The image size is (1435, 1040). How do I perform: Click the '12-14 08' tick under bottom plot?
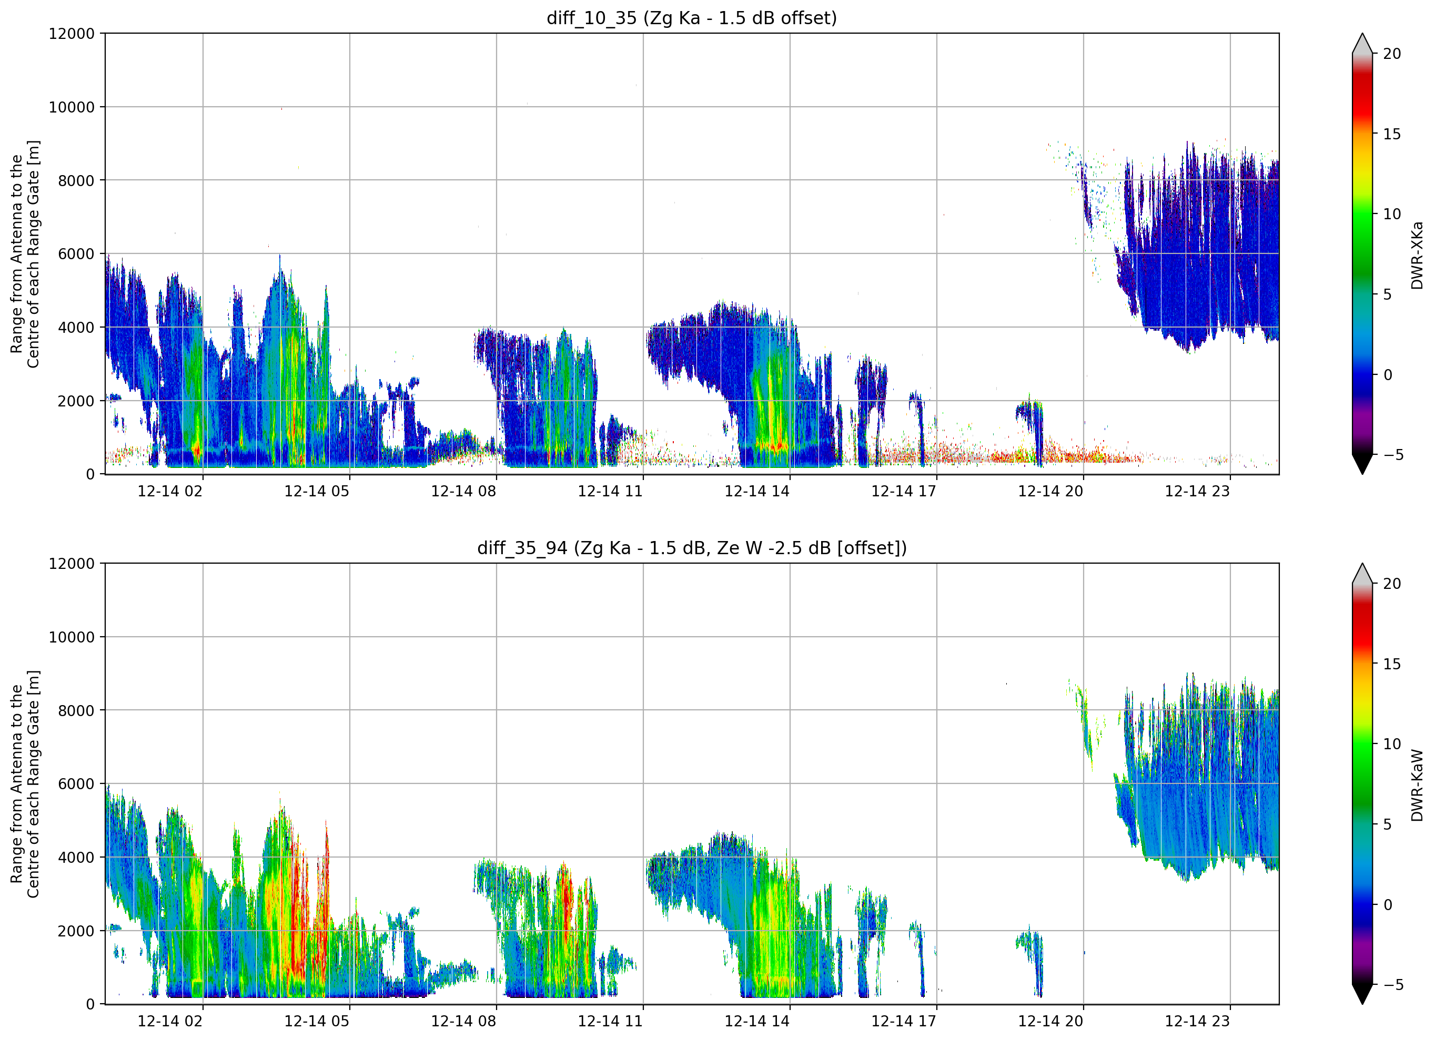tap(464, 1021)
